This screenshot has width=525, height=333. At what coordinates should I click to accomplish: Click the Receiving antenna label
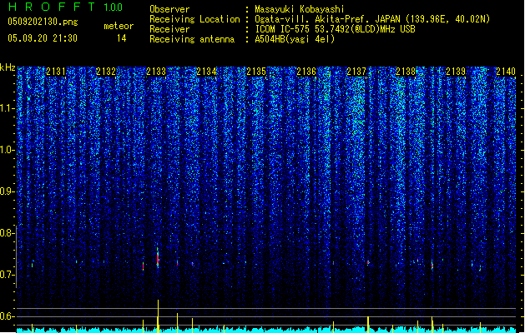pyautogui.click(x=192, y=39)
